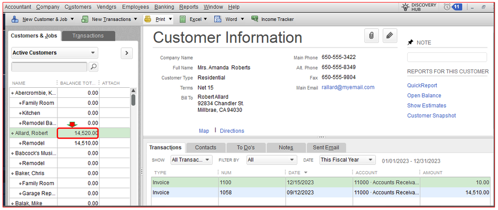Select the Baker, Chris customer row

coord(70,173)
